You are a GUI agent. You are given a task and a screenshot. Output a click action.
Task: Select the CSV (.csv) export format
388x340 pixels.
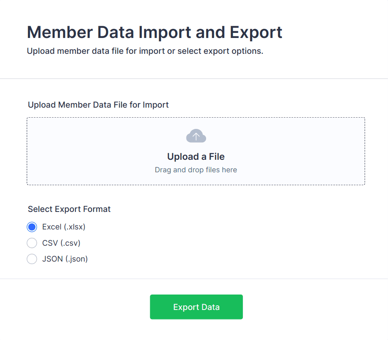[x=32, y=243]
